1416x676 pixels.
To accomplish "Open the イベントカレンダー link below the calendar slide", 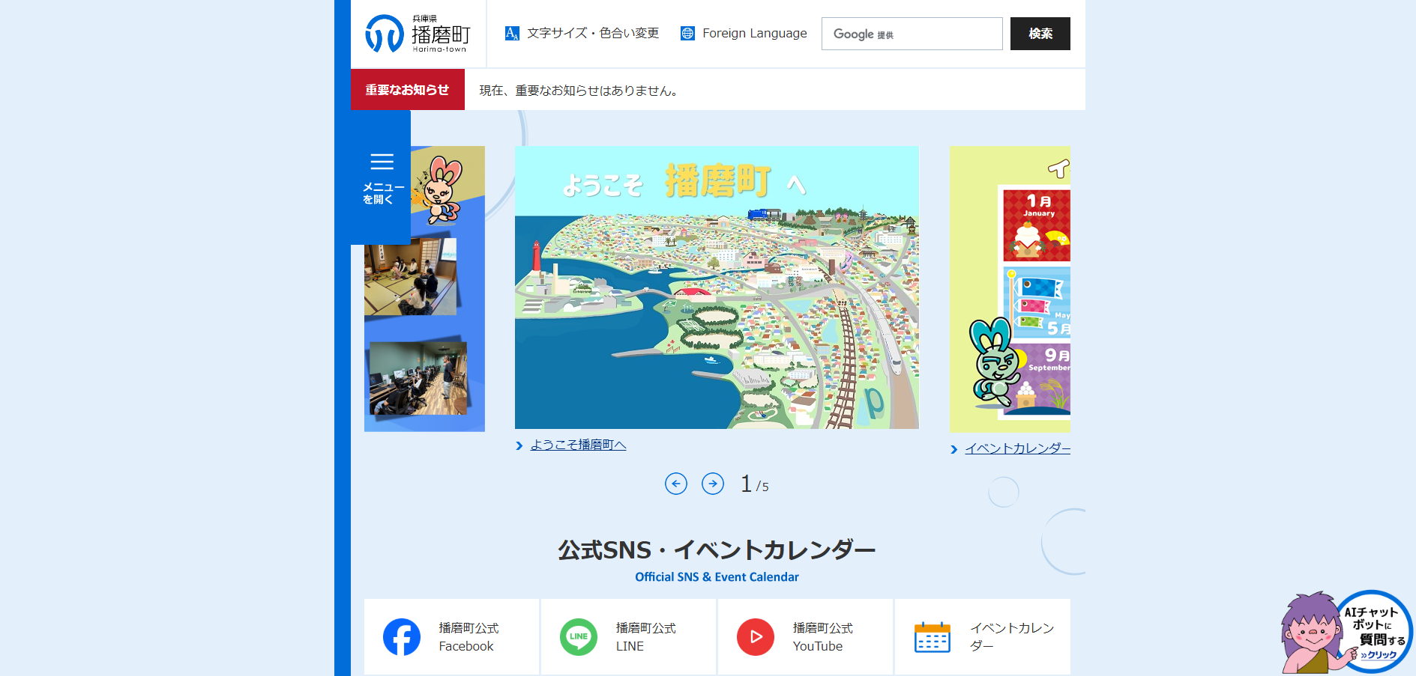I will coord(1017,448).
